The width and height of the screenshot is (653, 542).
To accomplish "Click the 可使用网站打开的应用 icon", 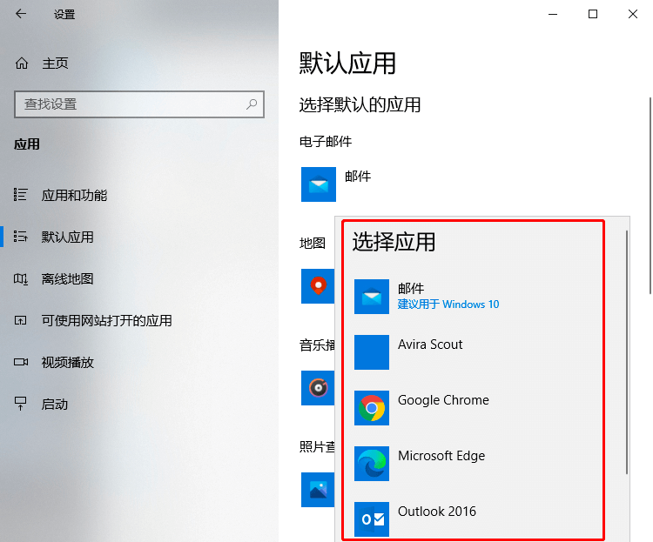I will click(20, 320).
